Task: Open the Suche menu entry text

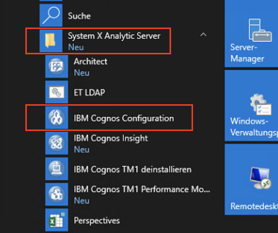Action: coord(79,16)
